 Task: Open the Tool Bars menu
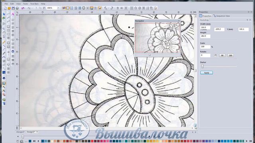click(34, 4)
